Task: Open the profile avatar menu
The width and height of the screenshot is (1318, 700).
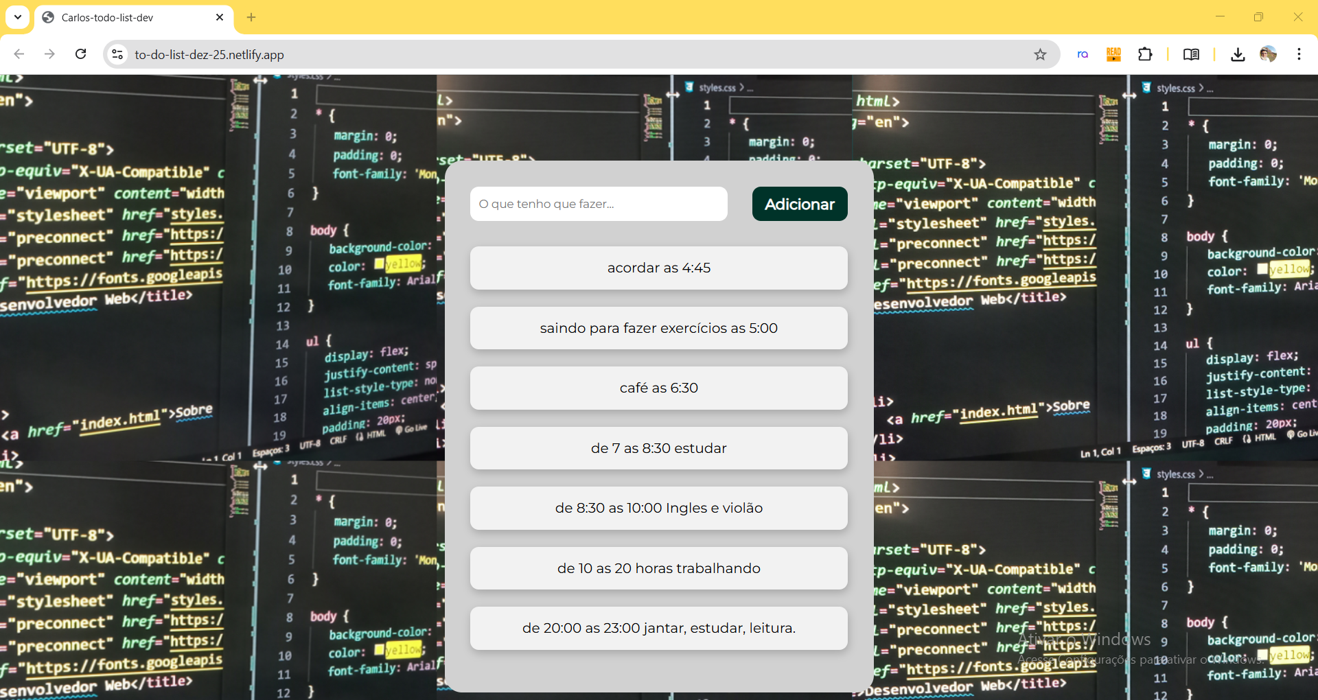Action: click(x=1268, y=54)
